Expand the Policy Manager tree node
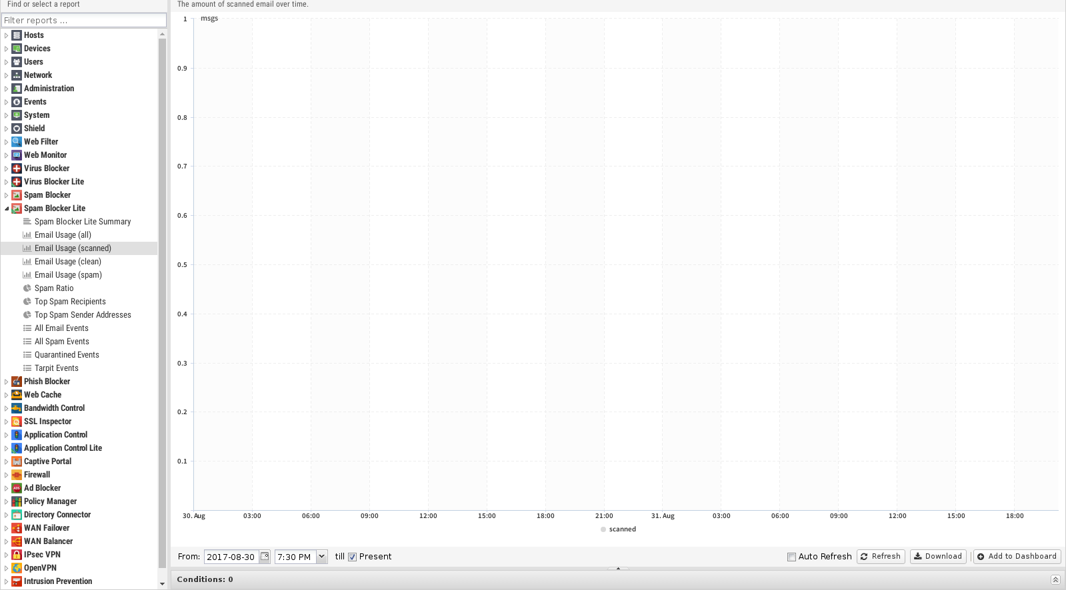Screen dimensions: 1066x590 point(7,501)
